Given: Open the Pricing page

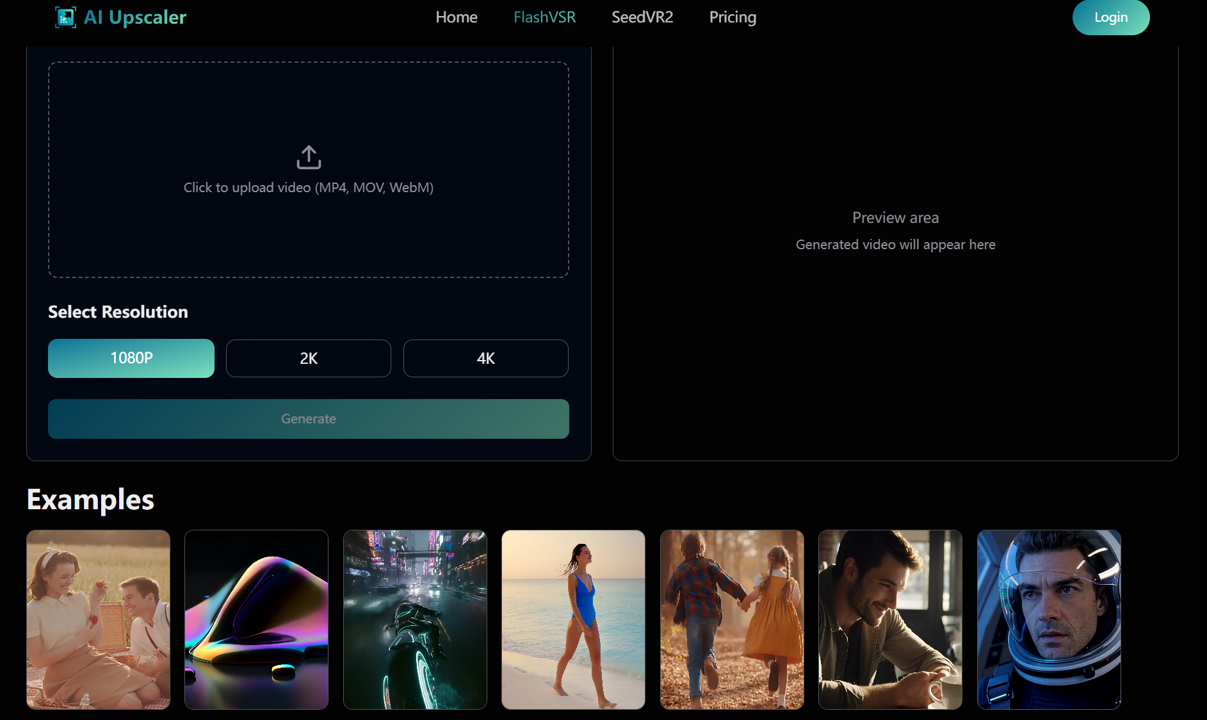Looking at the screenshot, I should (x=732, y=17).
